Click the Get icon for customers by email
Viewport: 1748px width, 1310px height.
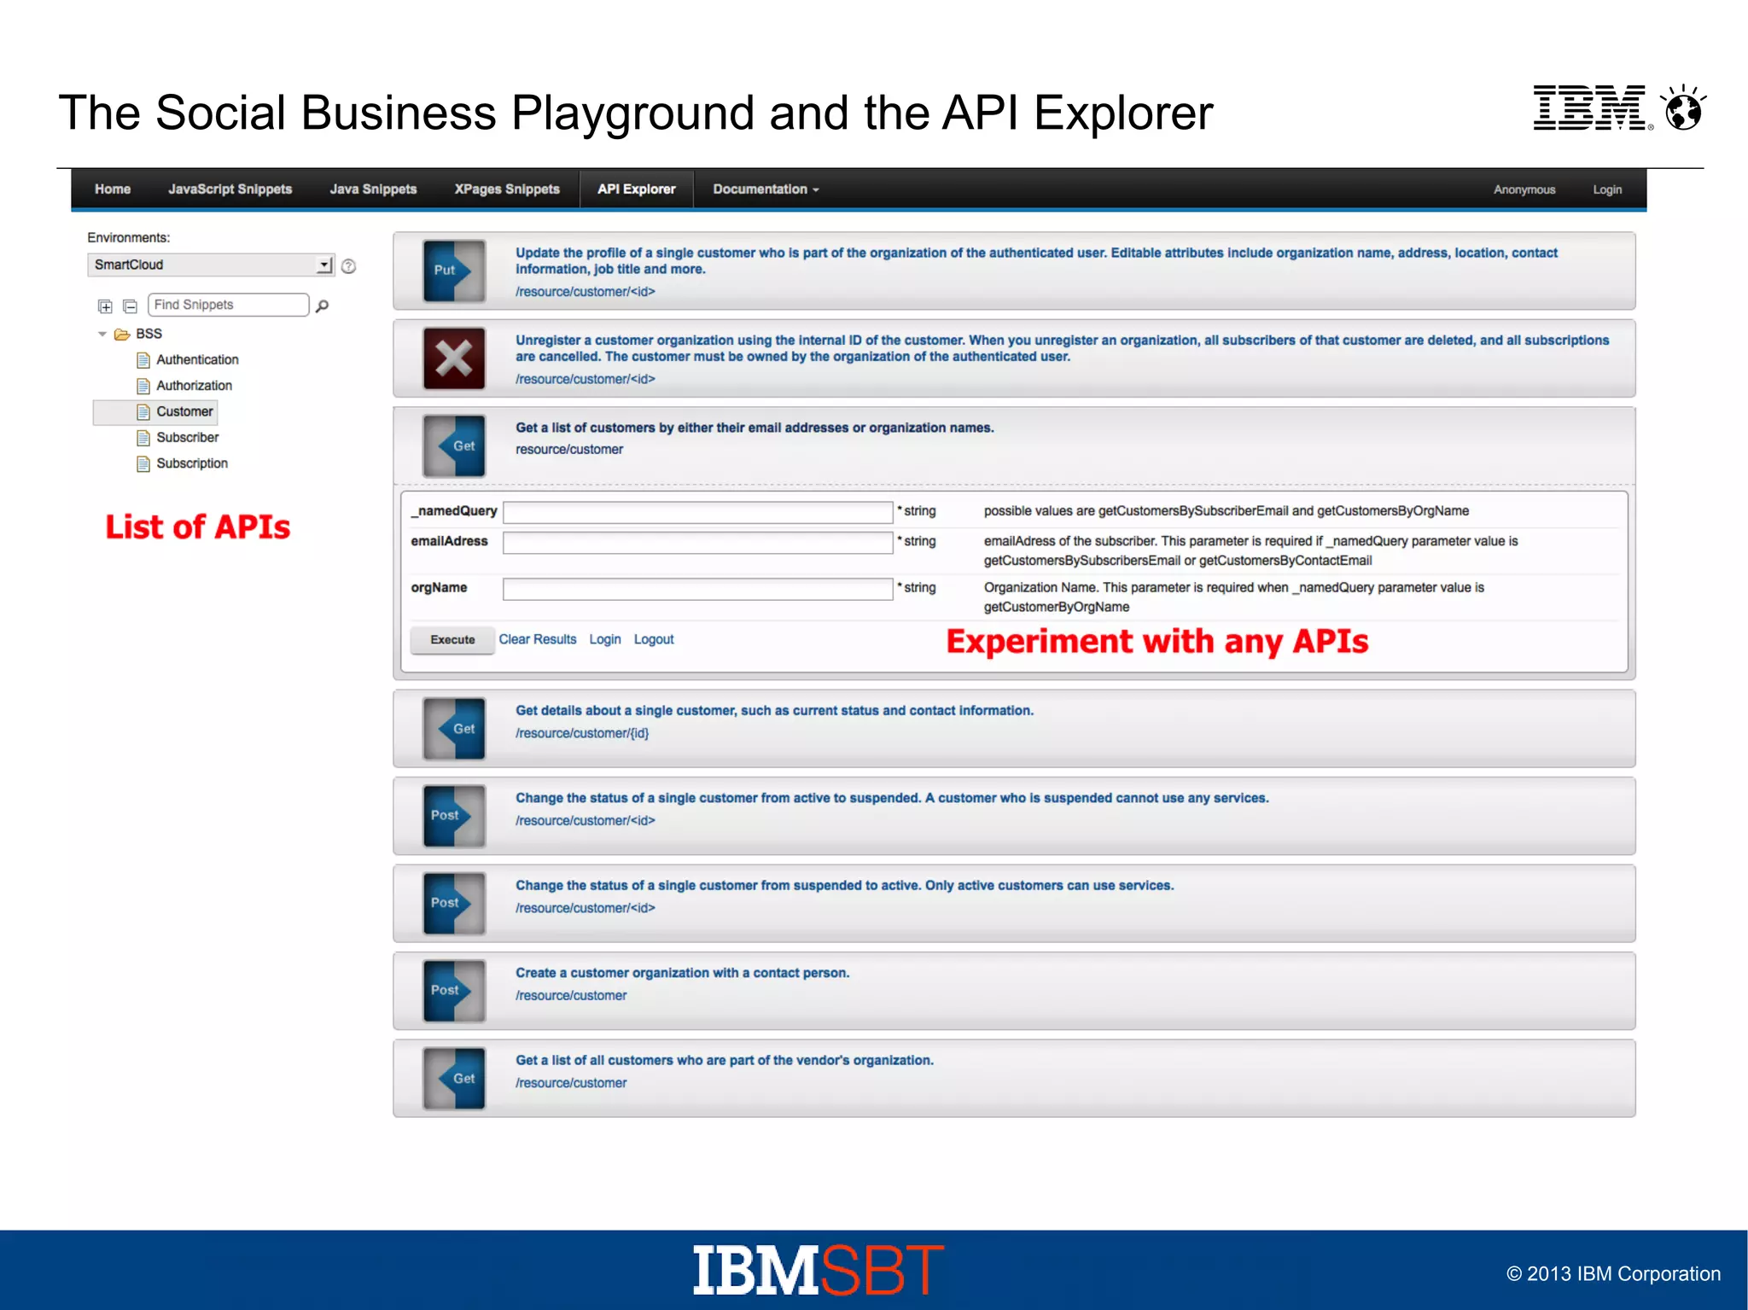[454, 445]
